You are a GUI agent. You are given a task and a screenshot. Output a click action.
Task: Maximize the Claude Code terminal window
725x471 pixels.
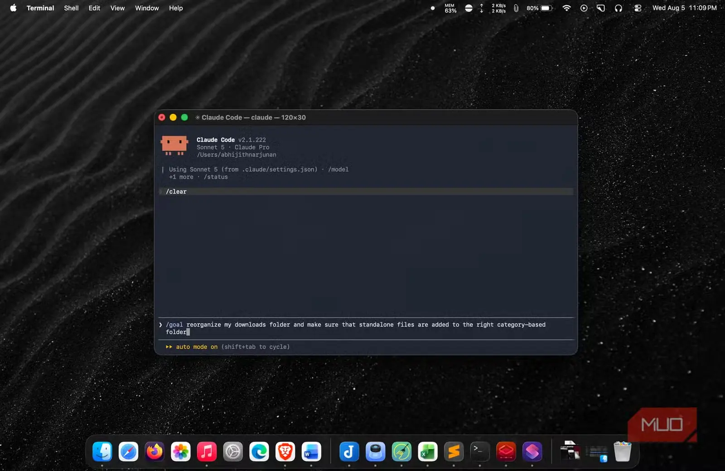pyautogui.click(x=184, y=117)
